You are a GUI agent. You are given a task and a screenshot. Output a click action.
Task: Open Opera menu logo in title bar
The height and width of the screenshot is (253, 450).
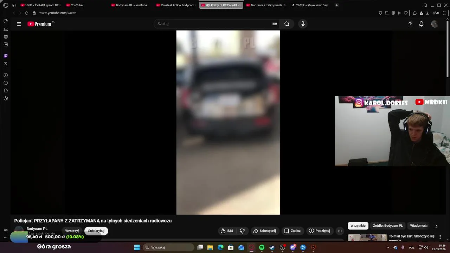click(6, 5)
